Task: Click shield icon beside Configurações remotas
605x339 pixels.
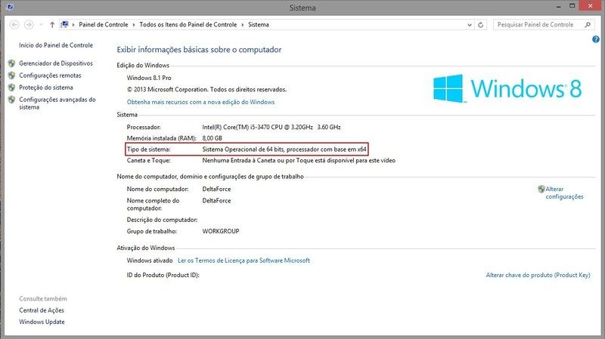Action: coord(11,76)
